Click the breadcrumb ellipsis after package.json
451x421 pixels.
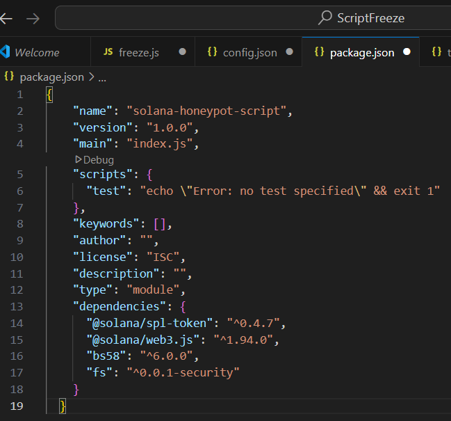coord(102,79)
